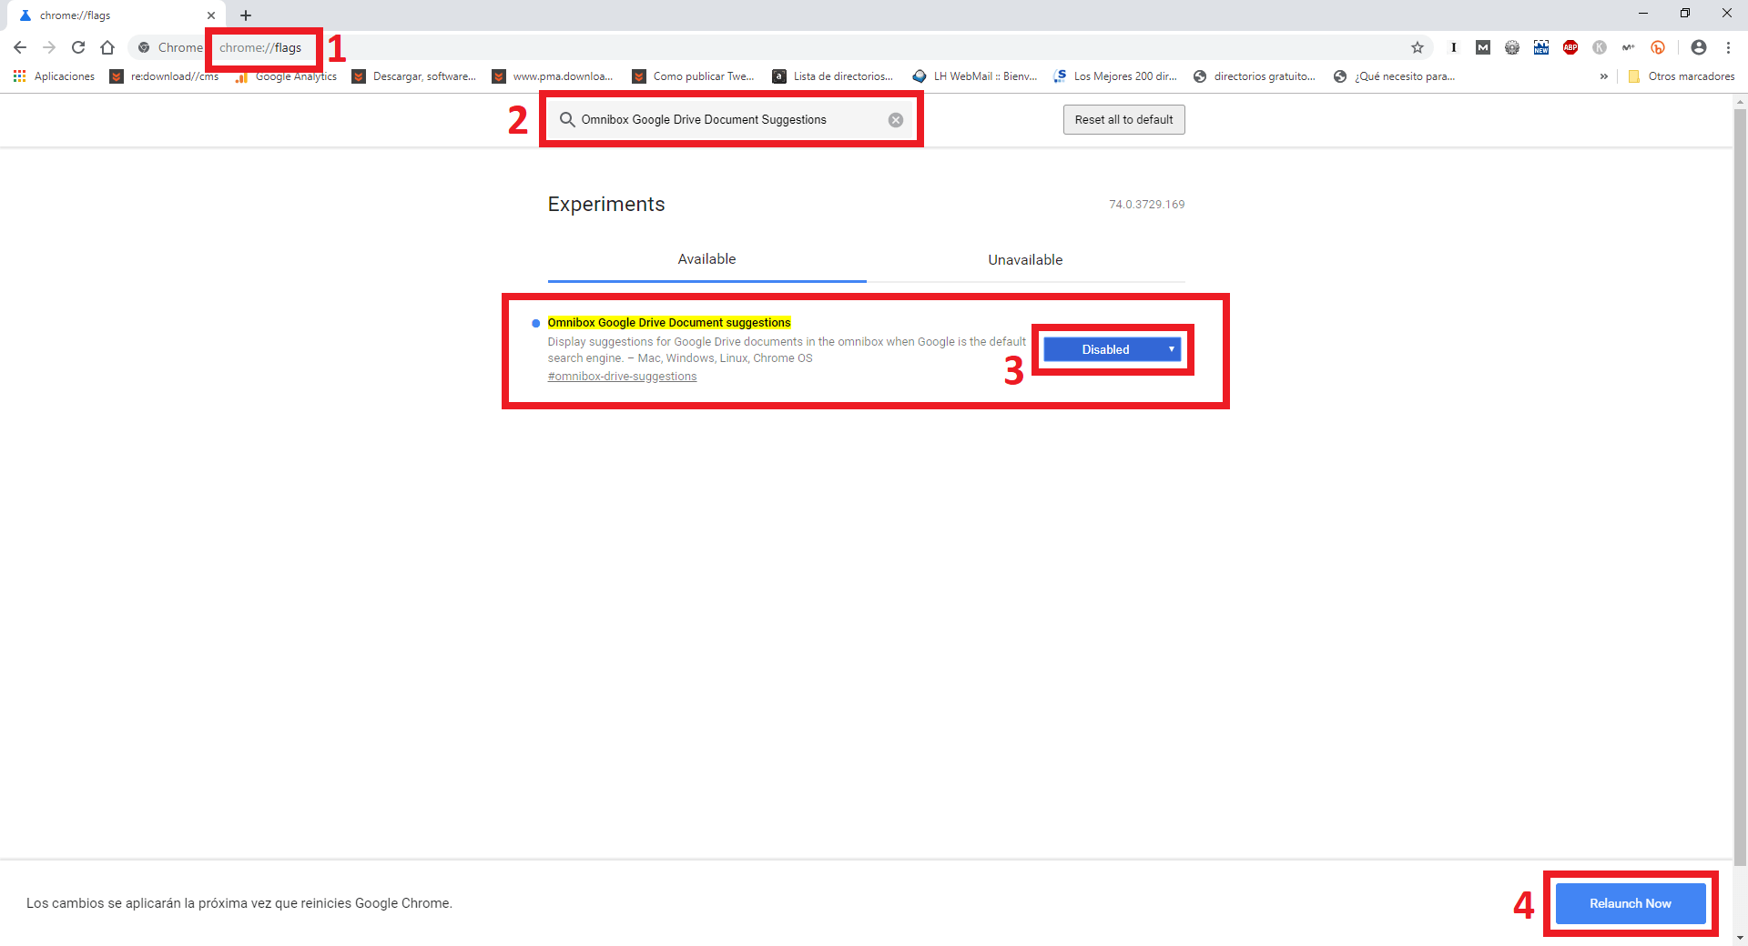The image size is (1748, 946).
Task: Open the 'Lista de directorios...' bookmark
Action: point(833,76)
